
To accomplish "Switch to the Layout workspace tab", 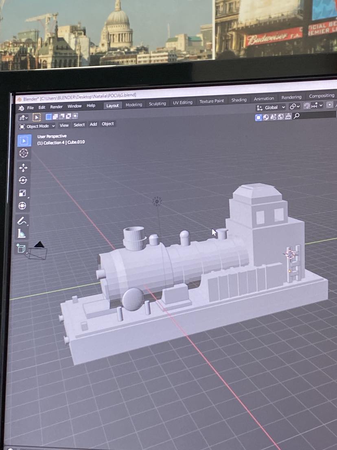I will pos(112,105).
